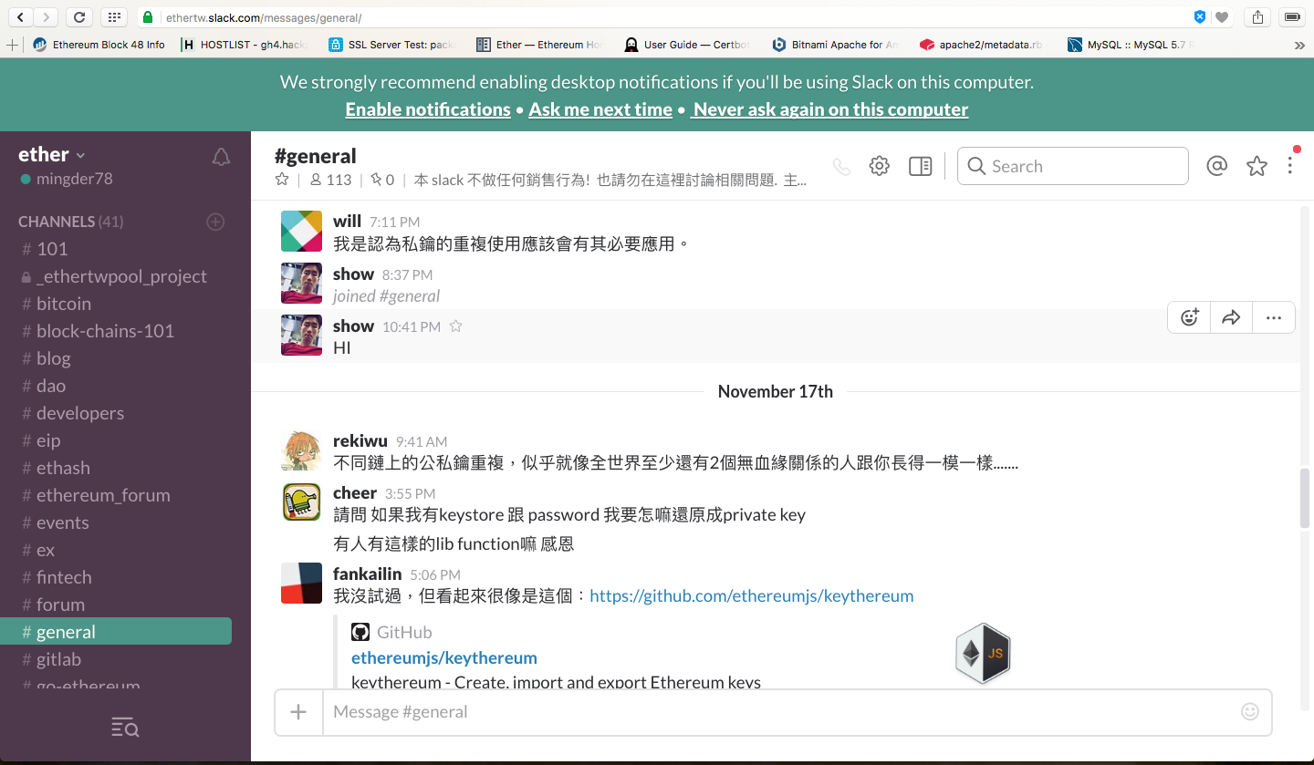
Task: Go back in browser
Action: [x=19, y=16]
